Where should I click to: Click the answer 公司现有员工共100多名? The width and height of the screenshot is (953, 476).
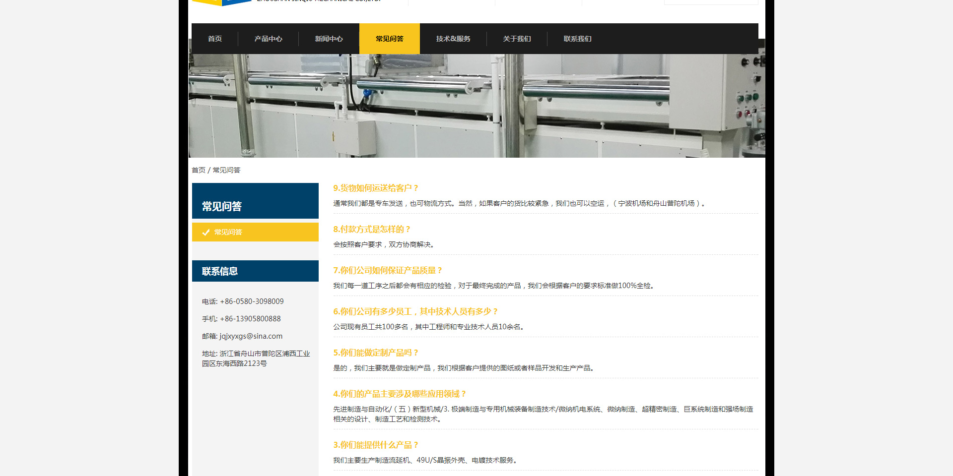click(429, 327)
